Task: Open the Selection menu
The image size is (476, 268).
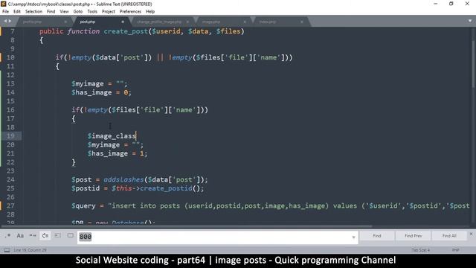Action: tap(33, 12)
